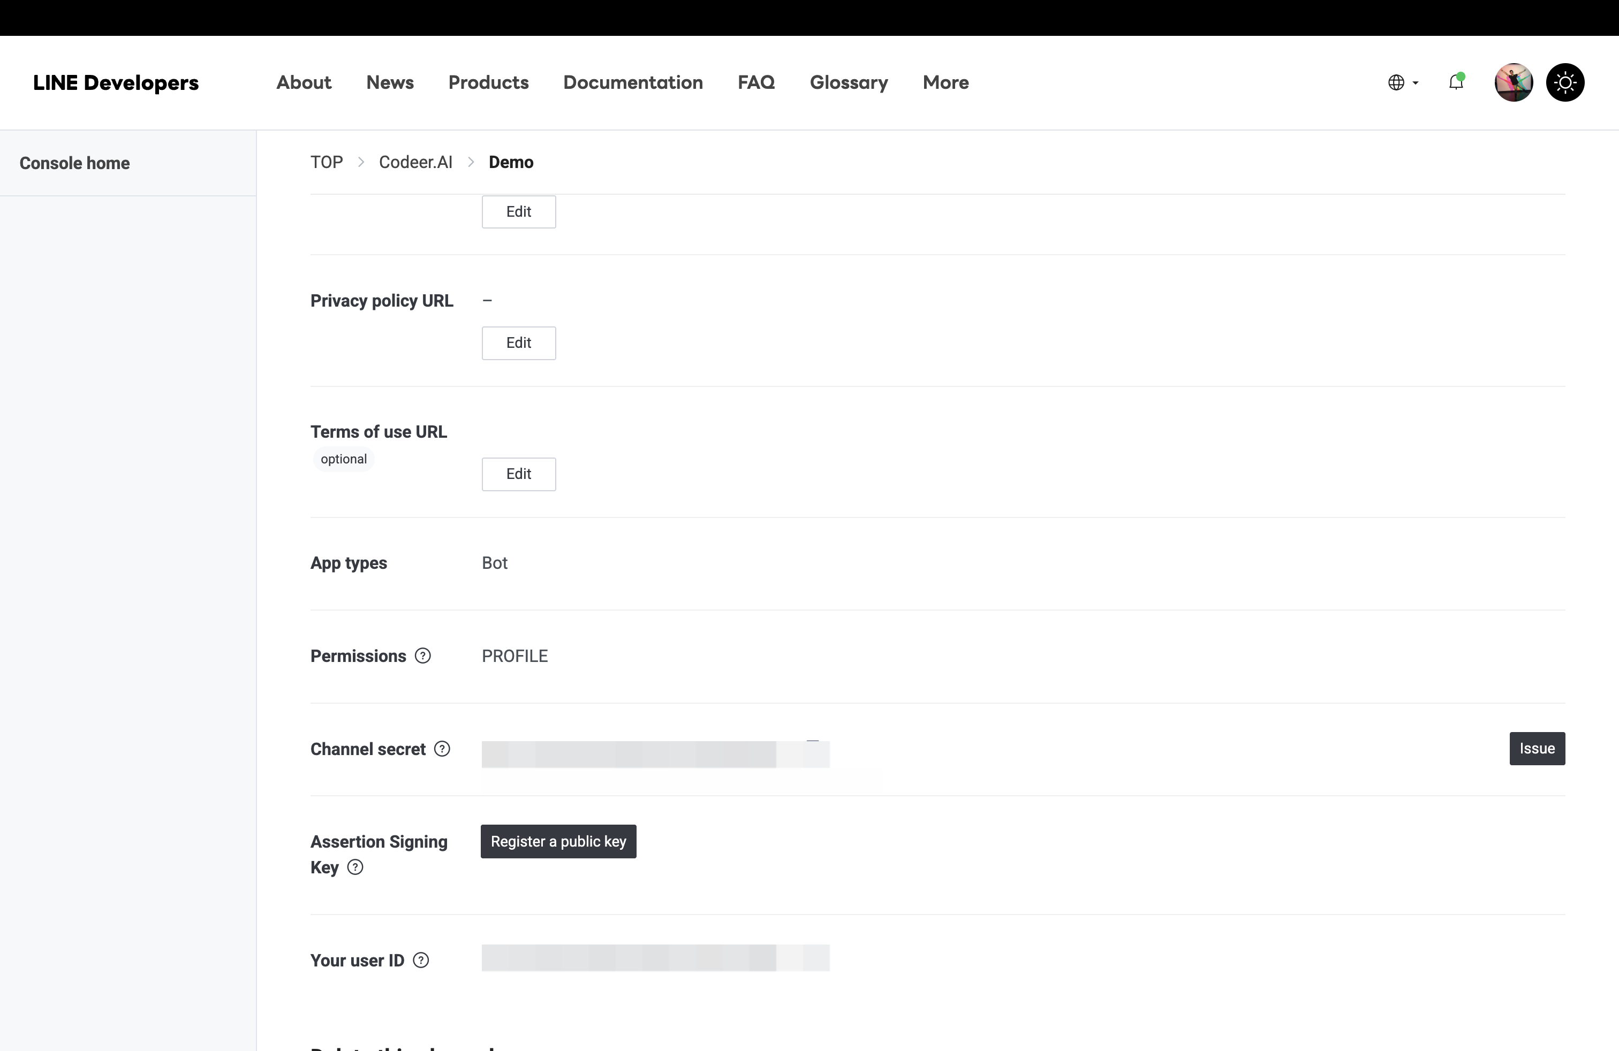Navigate to the Documentation section
The height and width of the screenshot is (1051, 1619).
click(x=633, y=82)
